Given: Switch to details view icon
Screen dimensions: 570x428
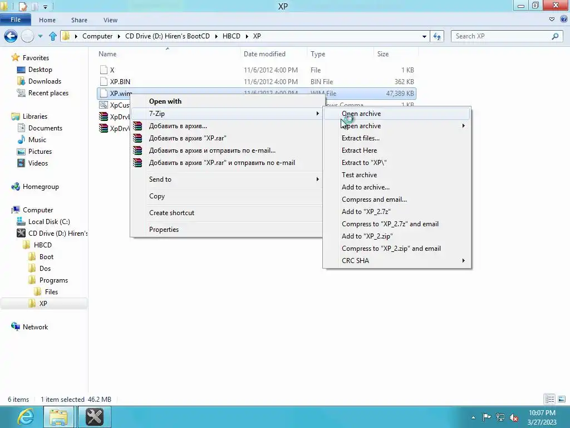Looking at the screenshot, I should point(549,399).
